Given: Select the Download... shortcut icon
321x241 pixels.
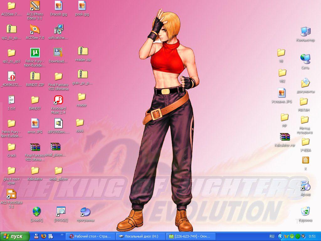Looking at the screenshot, I should pyautogui.click(x=58, y=53).
